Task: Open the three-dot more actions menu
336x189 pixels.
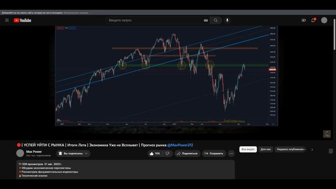Action: tap(231, 153)
